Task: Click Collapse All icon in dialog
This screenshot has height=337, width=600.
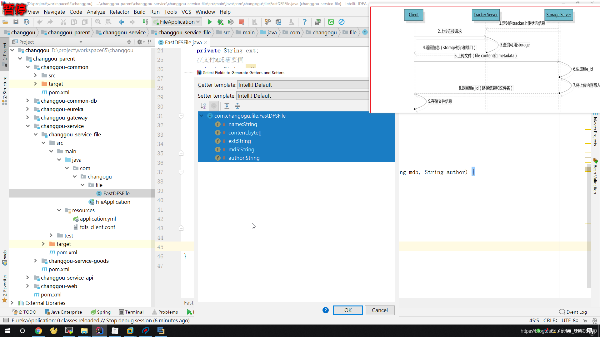Action: point(237,106)
